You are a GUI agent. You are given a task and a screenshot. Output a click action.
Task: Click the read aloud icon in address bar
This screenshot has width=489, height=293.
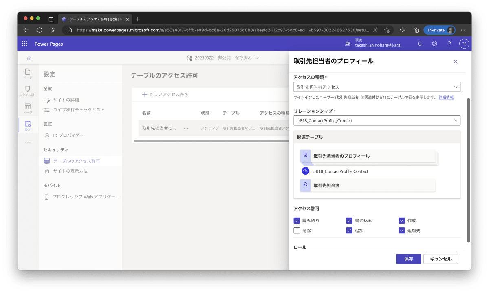pos(376,30)
